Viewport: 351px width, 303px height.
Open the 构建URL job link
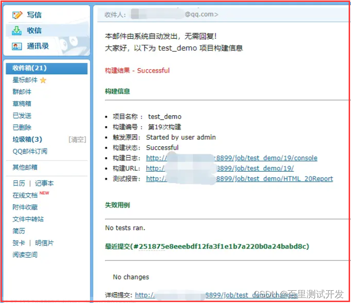pos(220,168)
